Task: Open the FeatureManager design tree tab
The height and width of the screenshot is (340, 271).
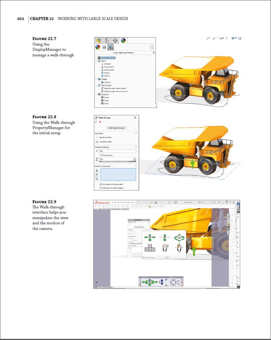Action: 99,40
